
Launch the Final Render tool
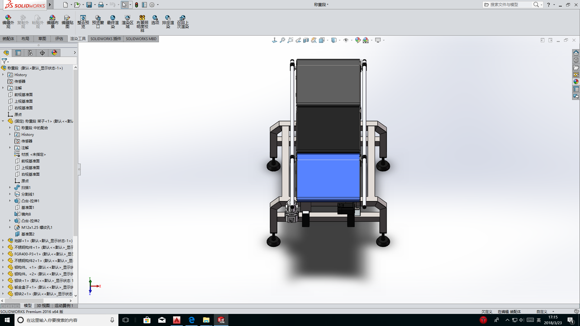click(x=113, y=21)
